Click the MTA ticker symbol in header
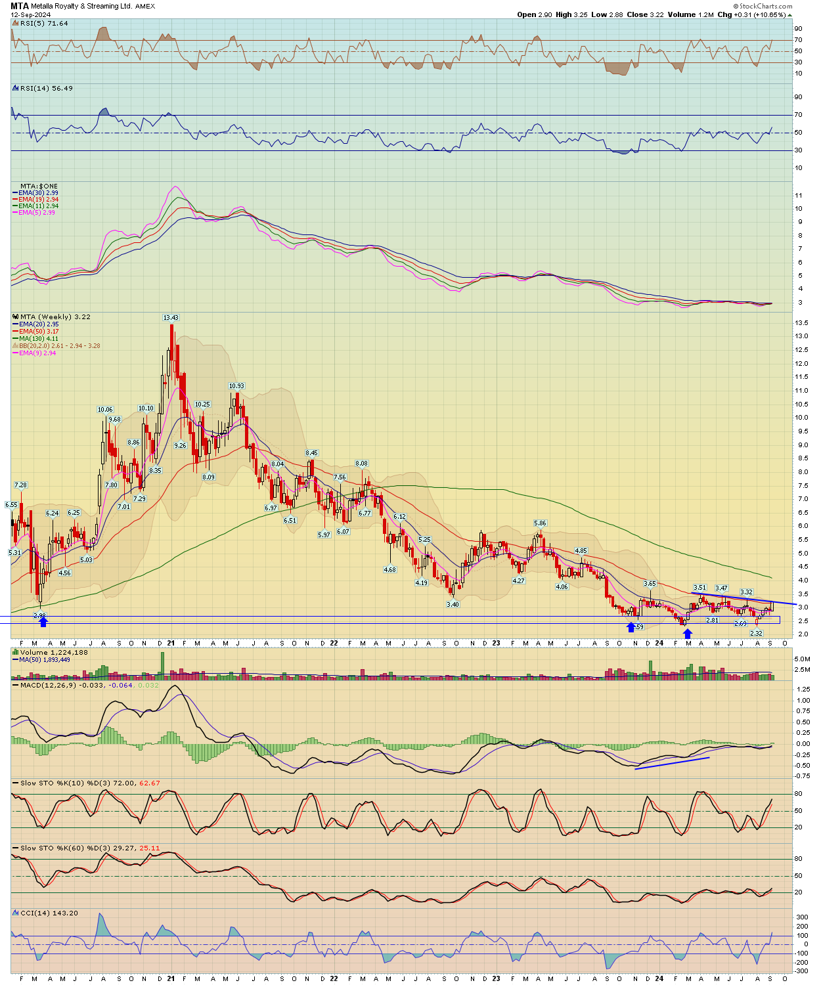The image size is (821, 985). click(x=20, y=6)
